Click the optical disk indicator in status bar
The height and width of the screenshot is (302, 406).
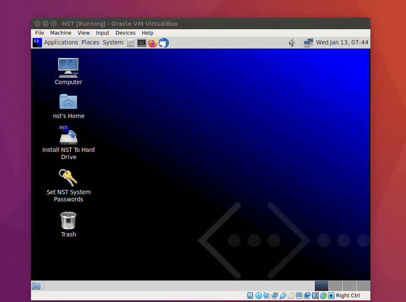tap(258, 296)
